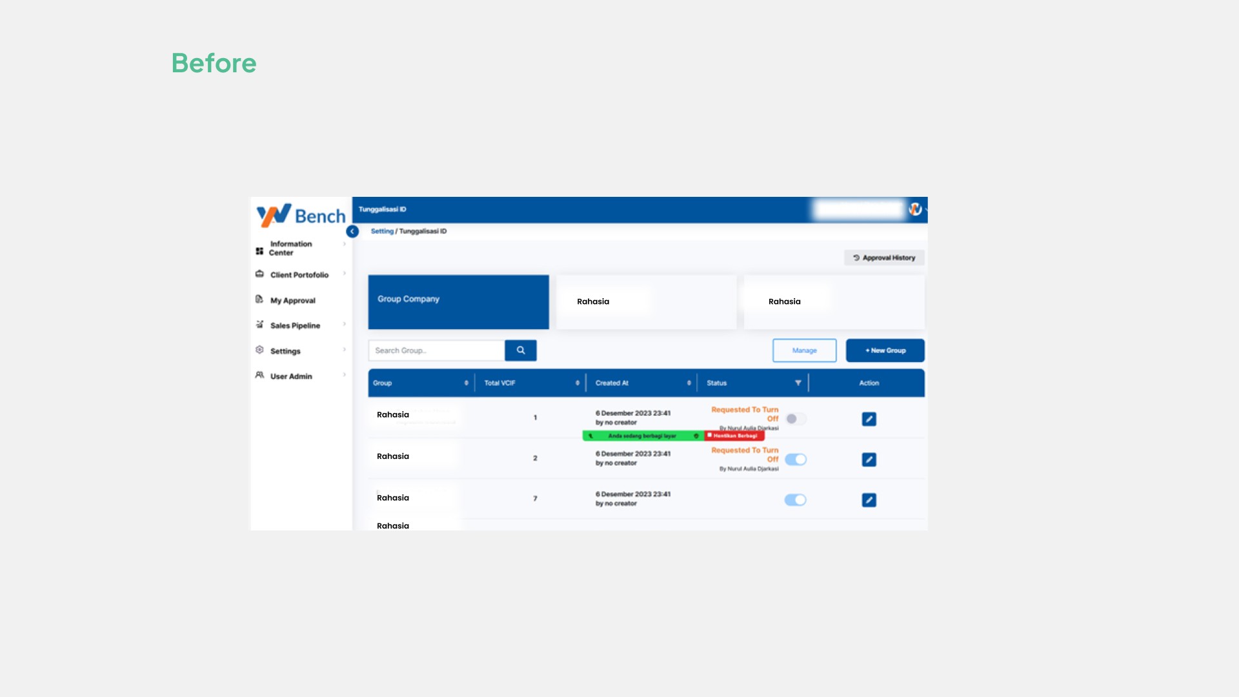Click edit pencil icon in second row
This screenshot has height=697, width=1239.
pos(869,460)
